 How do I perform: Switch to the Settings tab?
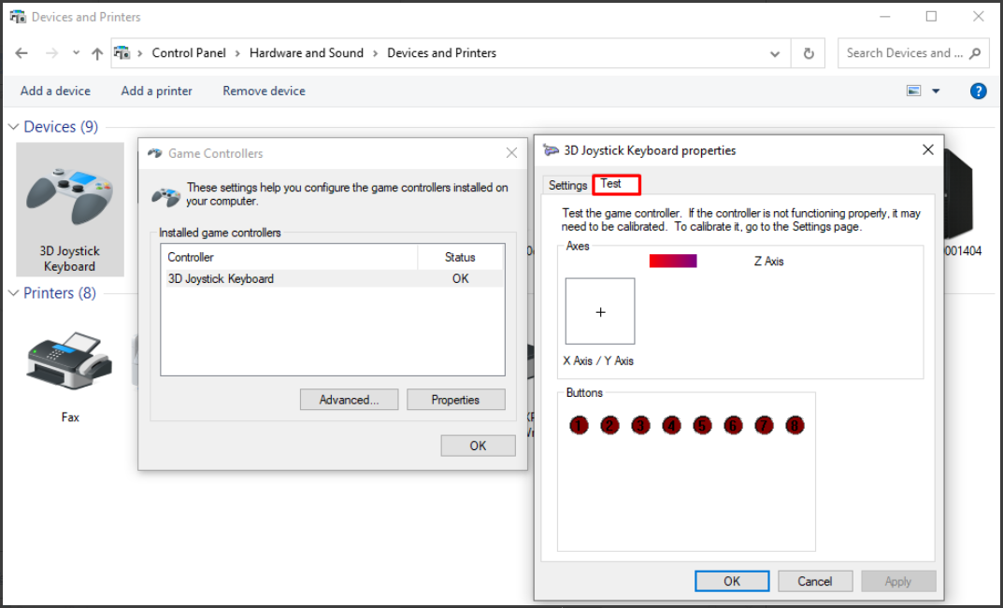pyautogui.click(x=567, y=185)
